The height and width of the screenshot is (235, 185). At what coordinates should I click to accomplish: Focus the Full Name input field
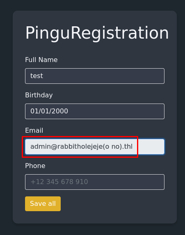[x=95, y=76]
